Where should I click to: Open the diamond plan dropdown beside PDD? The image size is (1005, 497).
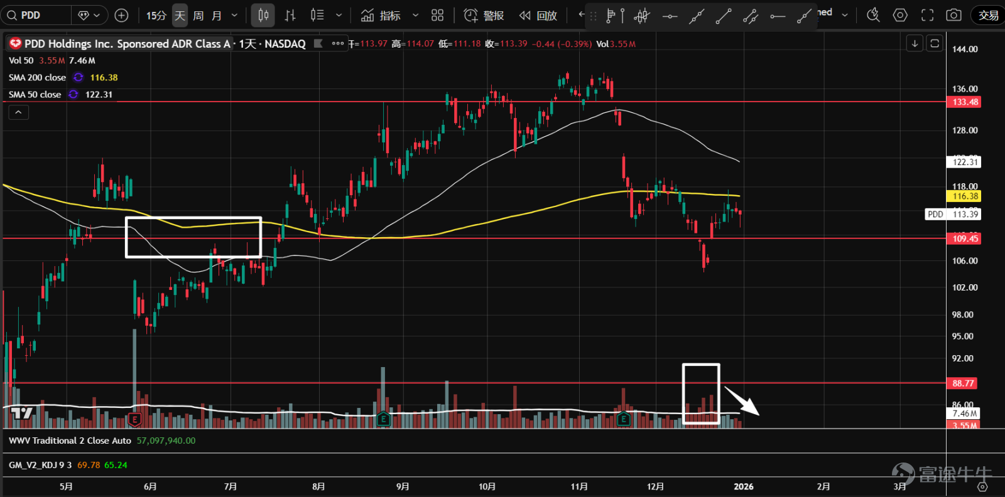tap(89, 15)
